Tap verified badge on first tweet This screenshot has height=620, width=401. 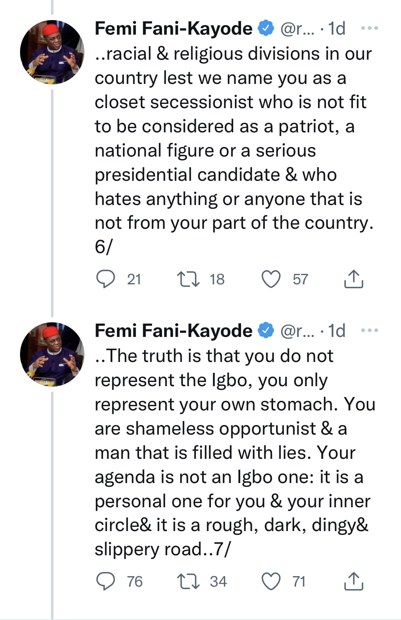point(266,28)
